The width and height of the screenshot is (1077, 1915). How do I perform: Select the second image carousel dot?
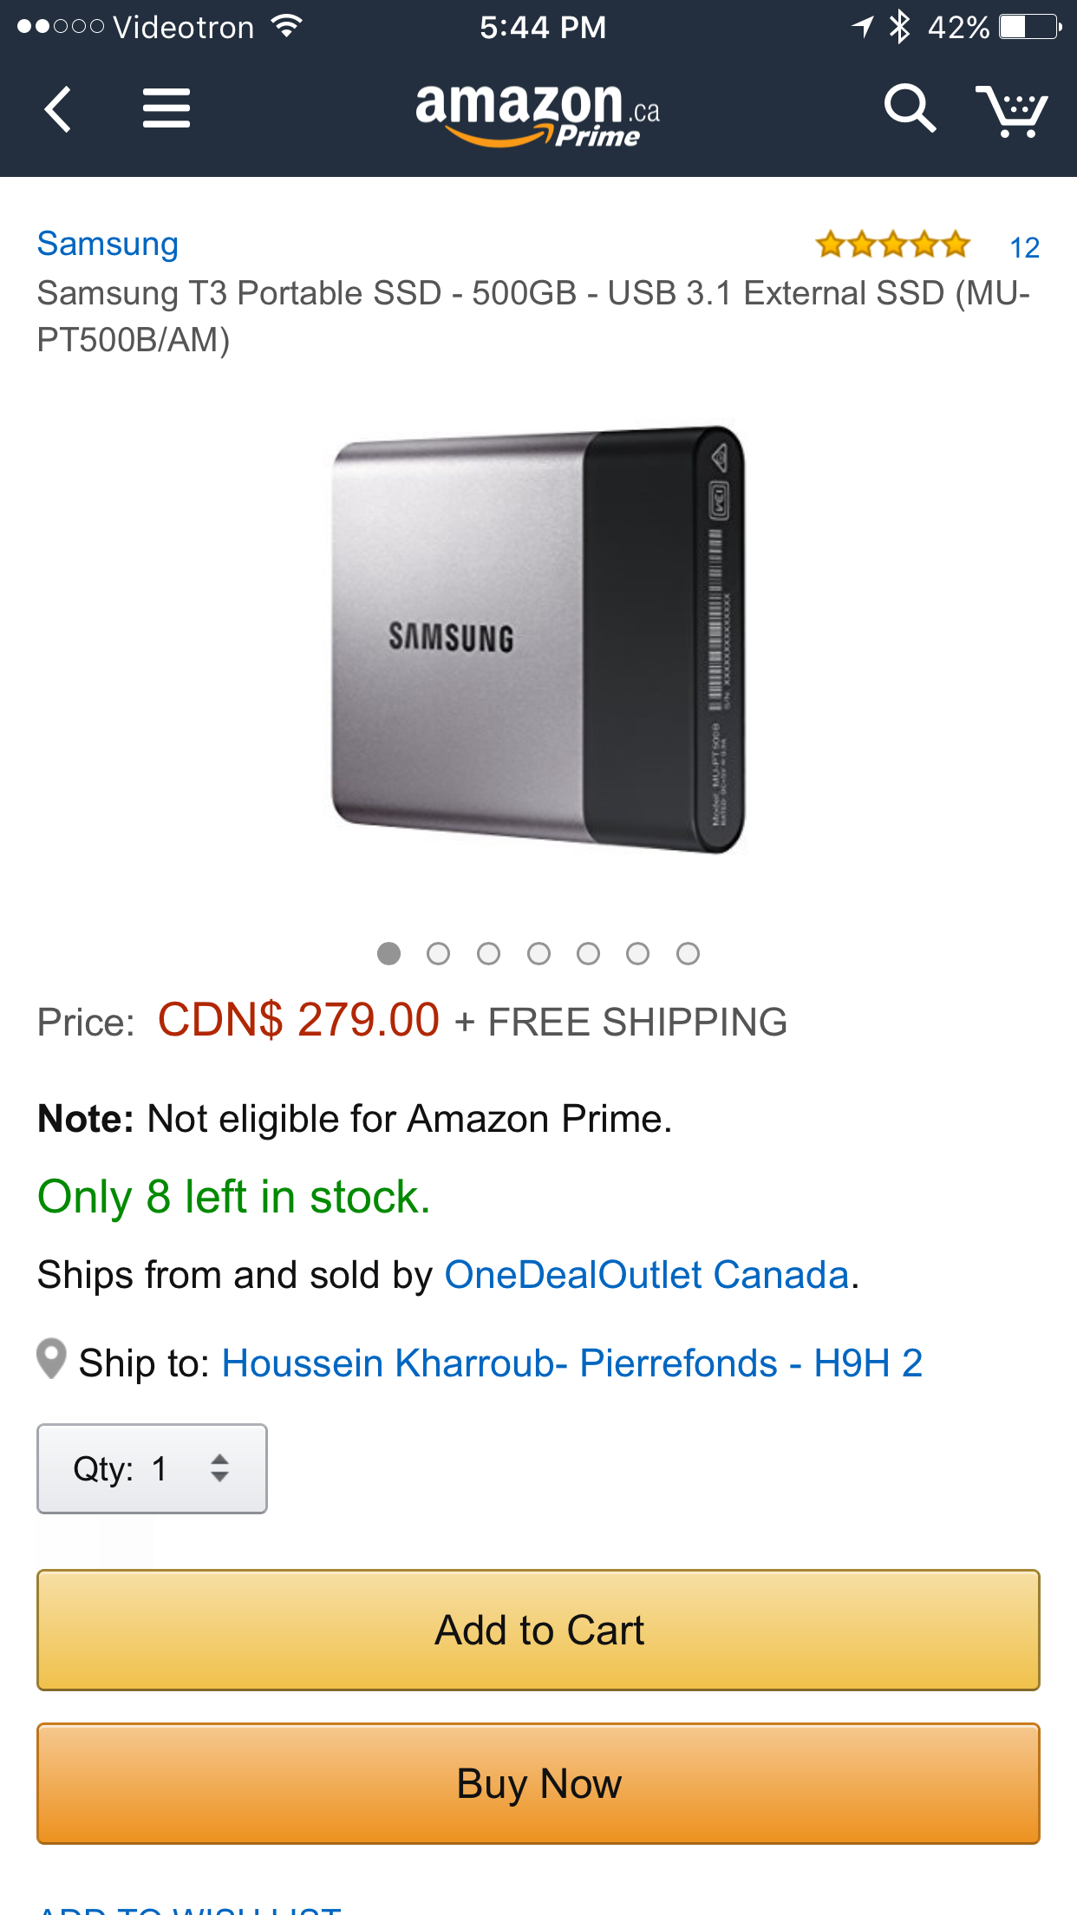point(439,954)
